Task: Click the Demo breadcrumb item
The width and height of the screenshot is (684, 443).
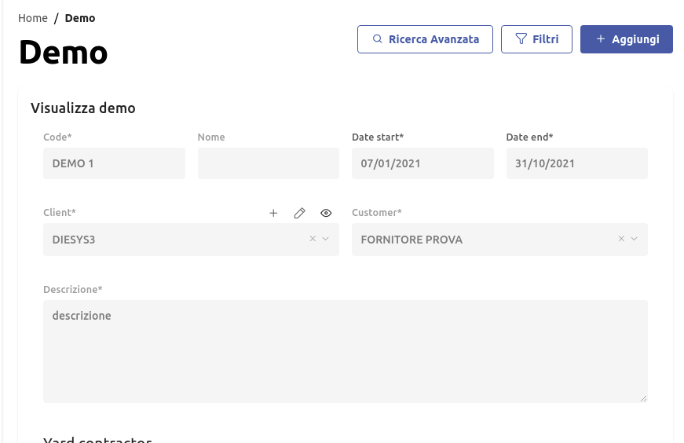Action: [80, 18]
